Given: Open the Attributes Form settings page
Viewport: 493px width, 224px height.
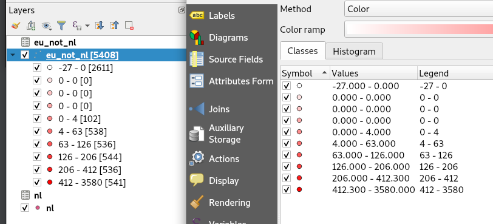Looking at the screenshot, I should pyautogui.click(x=241, y=81).
